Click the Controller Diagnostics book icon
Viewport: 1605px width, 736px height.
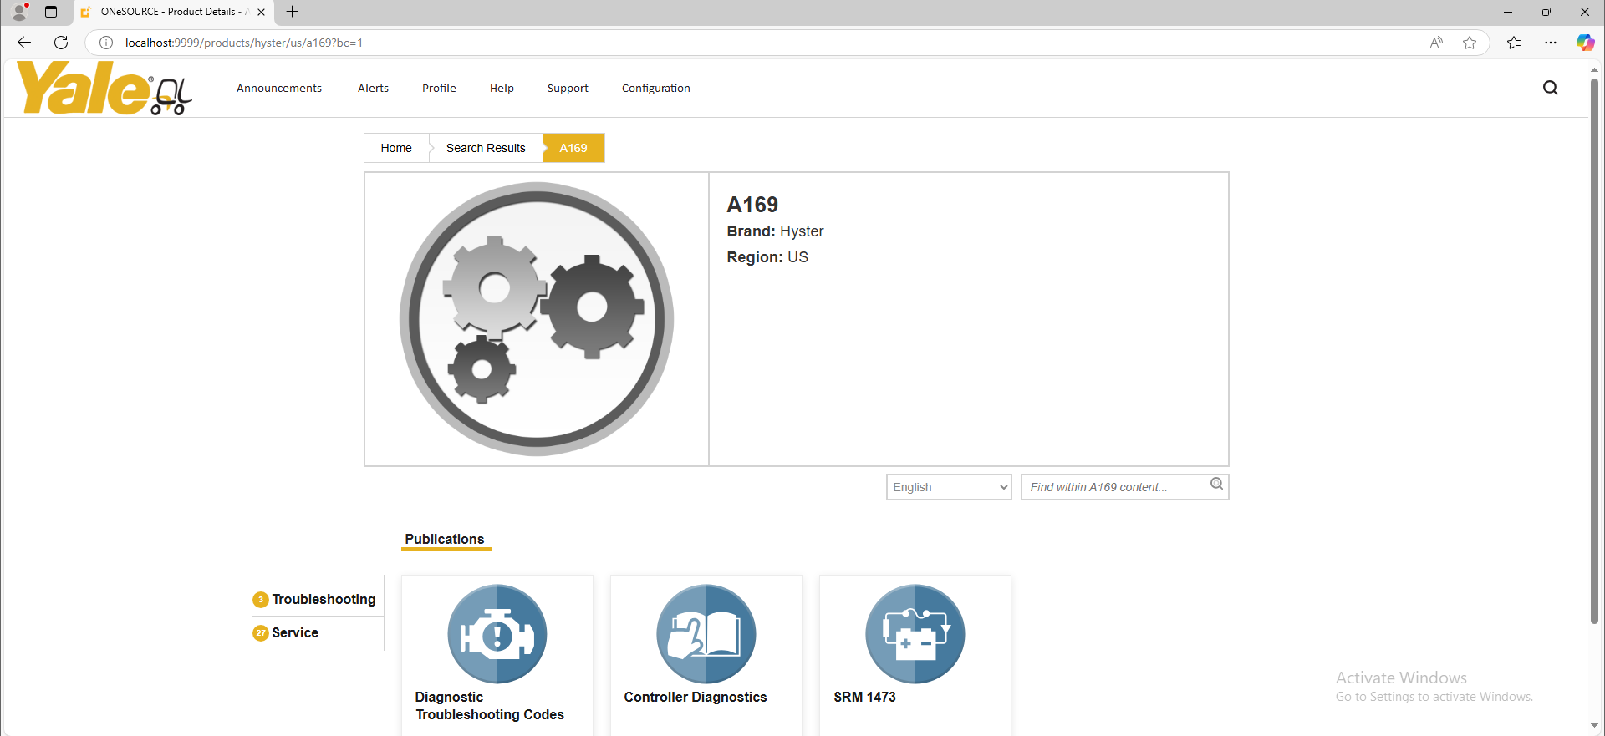pos(706,634)
